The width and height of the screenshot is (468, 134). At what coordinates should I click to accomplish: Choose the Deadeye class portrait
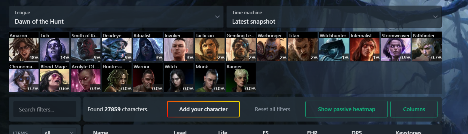[x=117, y=46]
